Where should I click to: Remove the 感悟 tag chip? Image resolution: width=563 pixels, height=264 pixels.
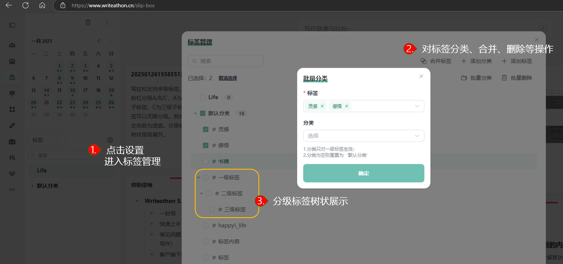(x=347, y=106)
